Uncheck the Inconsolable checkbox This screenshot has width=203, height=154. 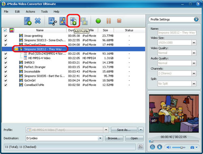pyautogui.click(x=6, y=71)
